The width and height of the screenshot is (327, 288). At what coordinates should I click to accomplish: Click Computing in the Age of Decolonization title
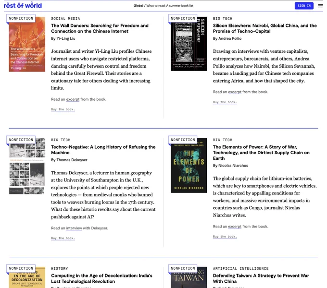click(x=101, y=278)
